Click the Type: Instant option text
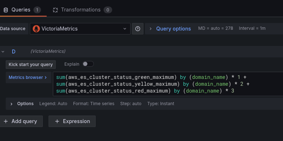The width and height of the screenshot is (283, 141). coord(161,104)
